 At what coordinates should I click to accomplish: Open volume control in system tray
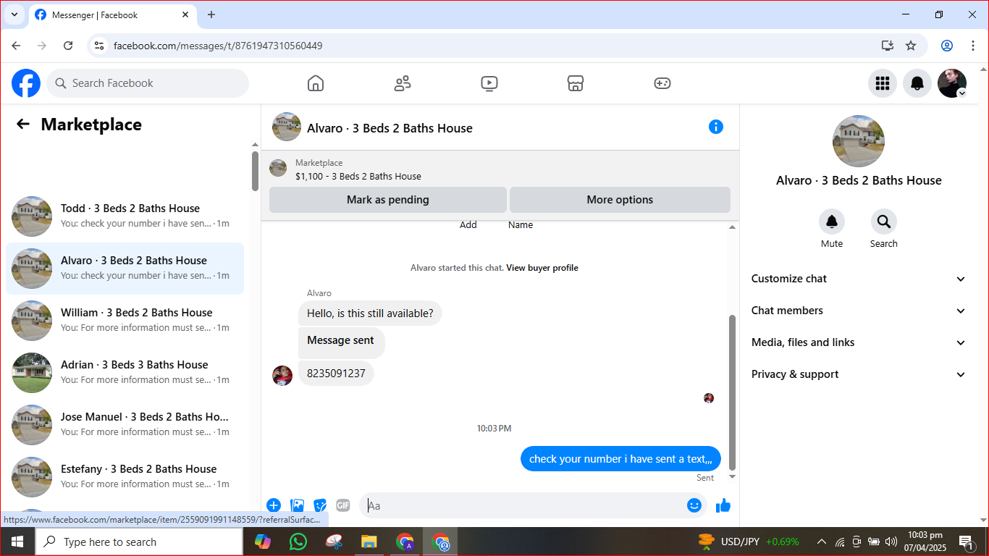point(891,542)
